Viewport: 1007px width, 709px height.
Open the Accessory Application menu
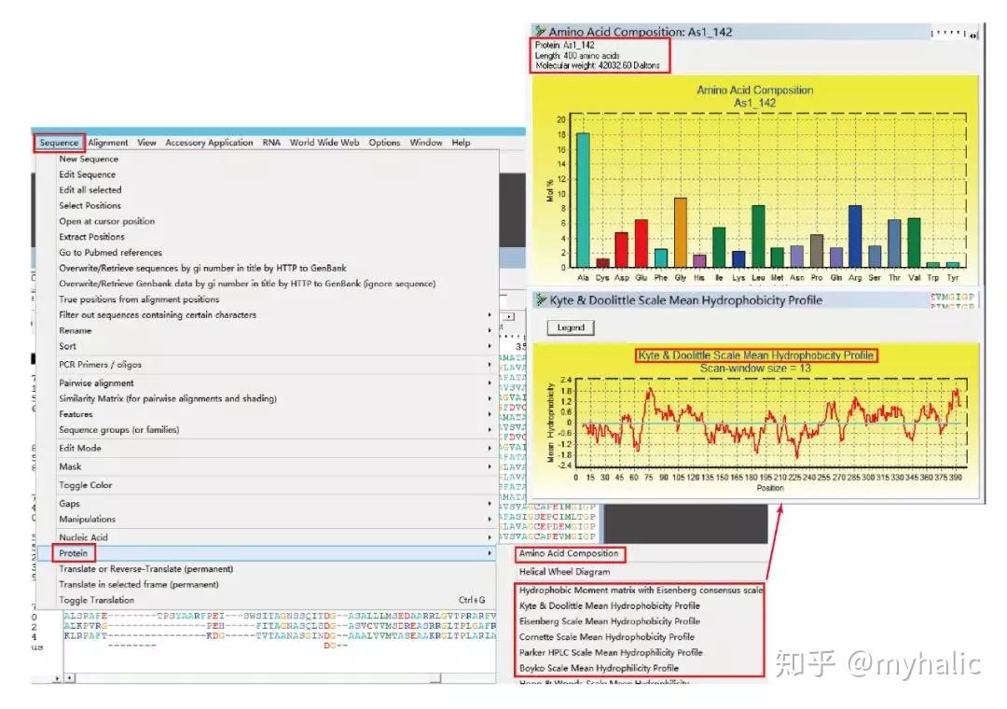tap(208, 142)
